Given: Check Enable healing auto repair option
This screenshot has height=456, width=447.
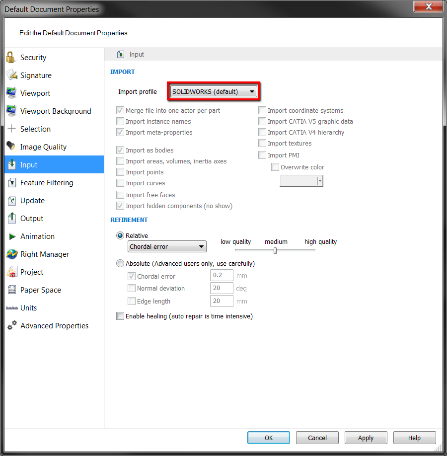Looking at the screenshot, I should click(x=120, y=316).
